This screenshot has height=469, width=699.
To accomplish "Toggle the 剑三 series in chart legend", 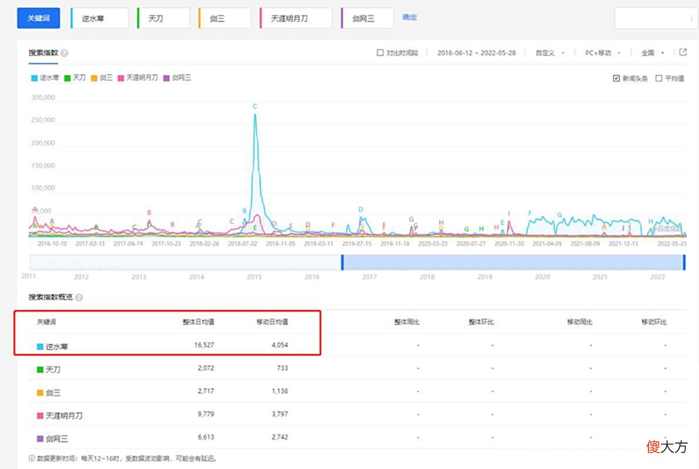I will click(101, 77).
